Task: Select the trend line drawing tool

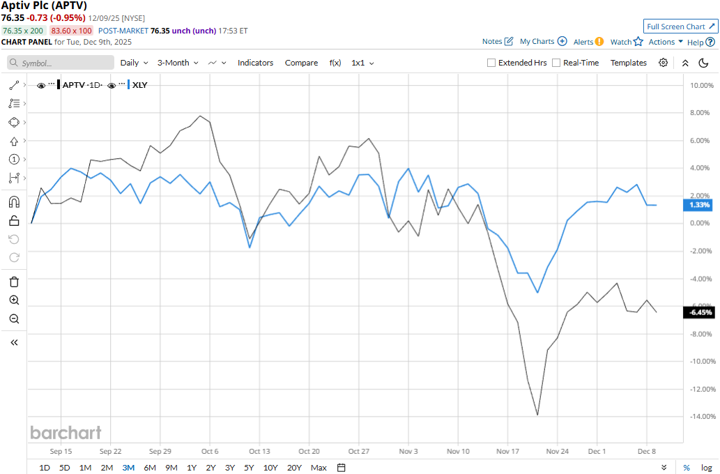Action: [x=14, y=85]
